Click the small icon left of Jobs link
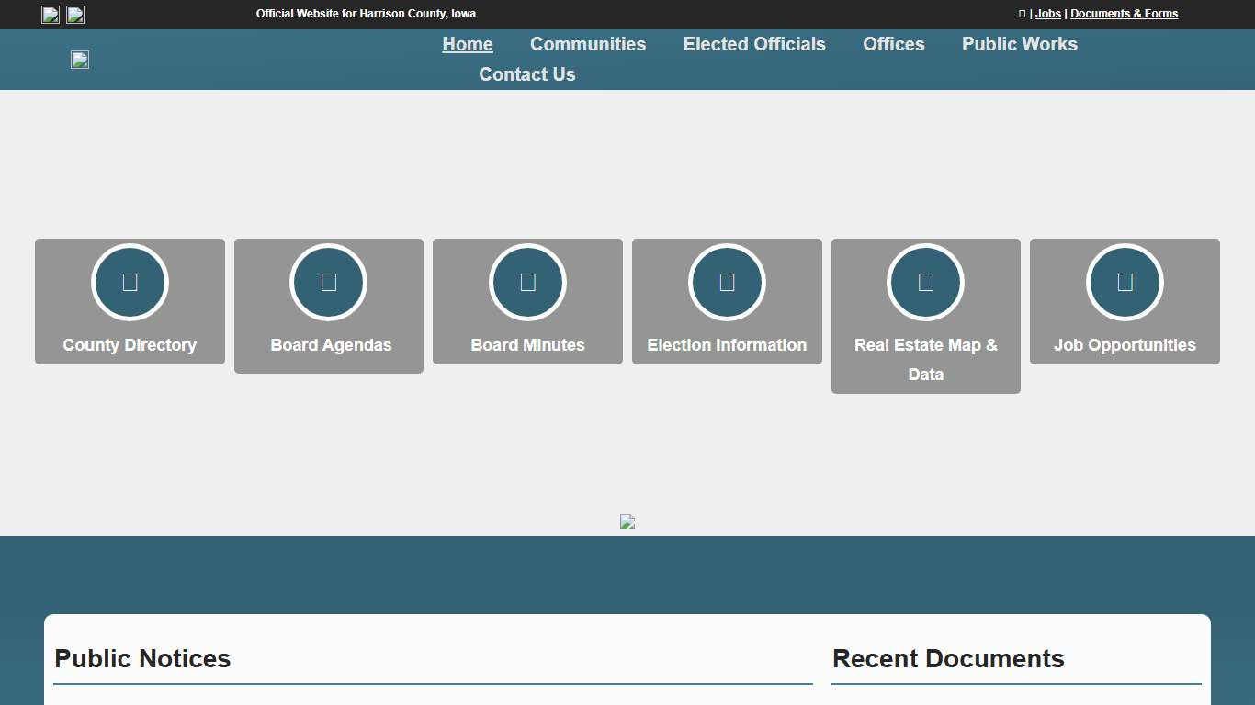 coord(1022,14)
